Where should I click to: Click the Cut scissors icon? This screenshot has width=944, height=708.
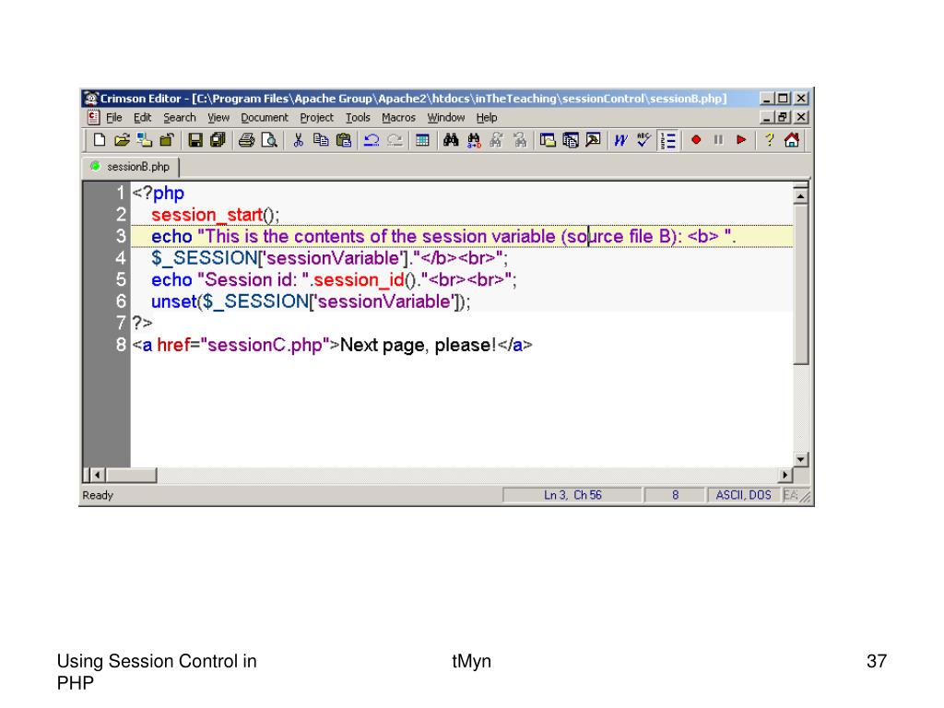tap(299, 141)
